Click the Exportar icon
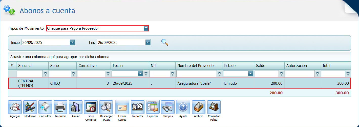This screenshot has height=127, width=359. (x=153, y=107)
